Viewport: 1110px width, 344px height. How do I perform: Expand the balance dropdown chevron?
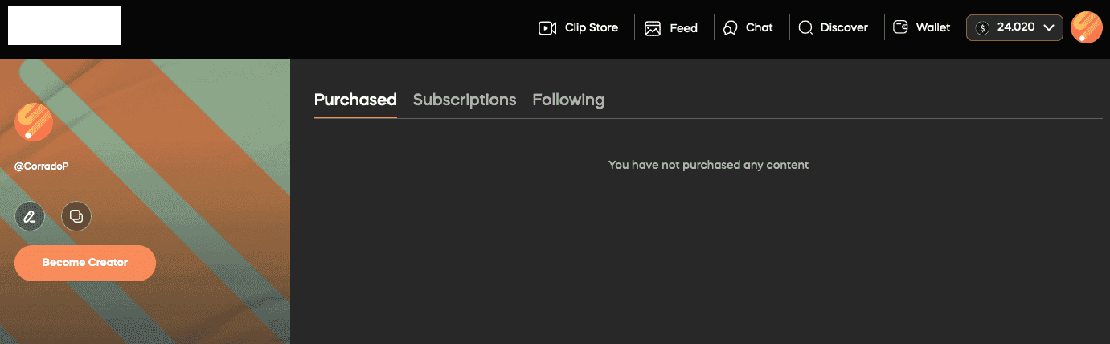click(x=1048, y=28)
